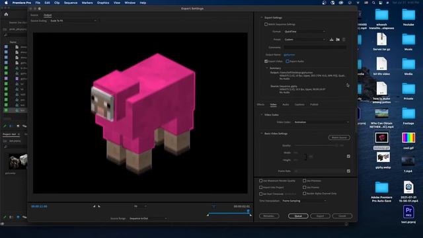Image resolution: width=423 pixels, height=238 pixels.
Task: Switch to the Captions tab
Action: click(299, 104)
